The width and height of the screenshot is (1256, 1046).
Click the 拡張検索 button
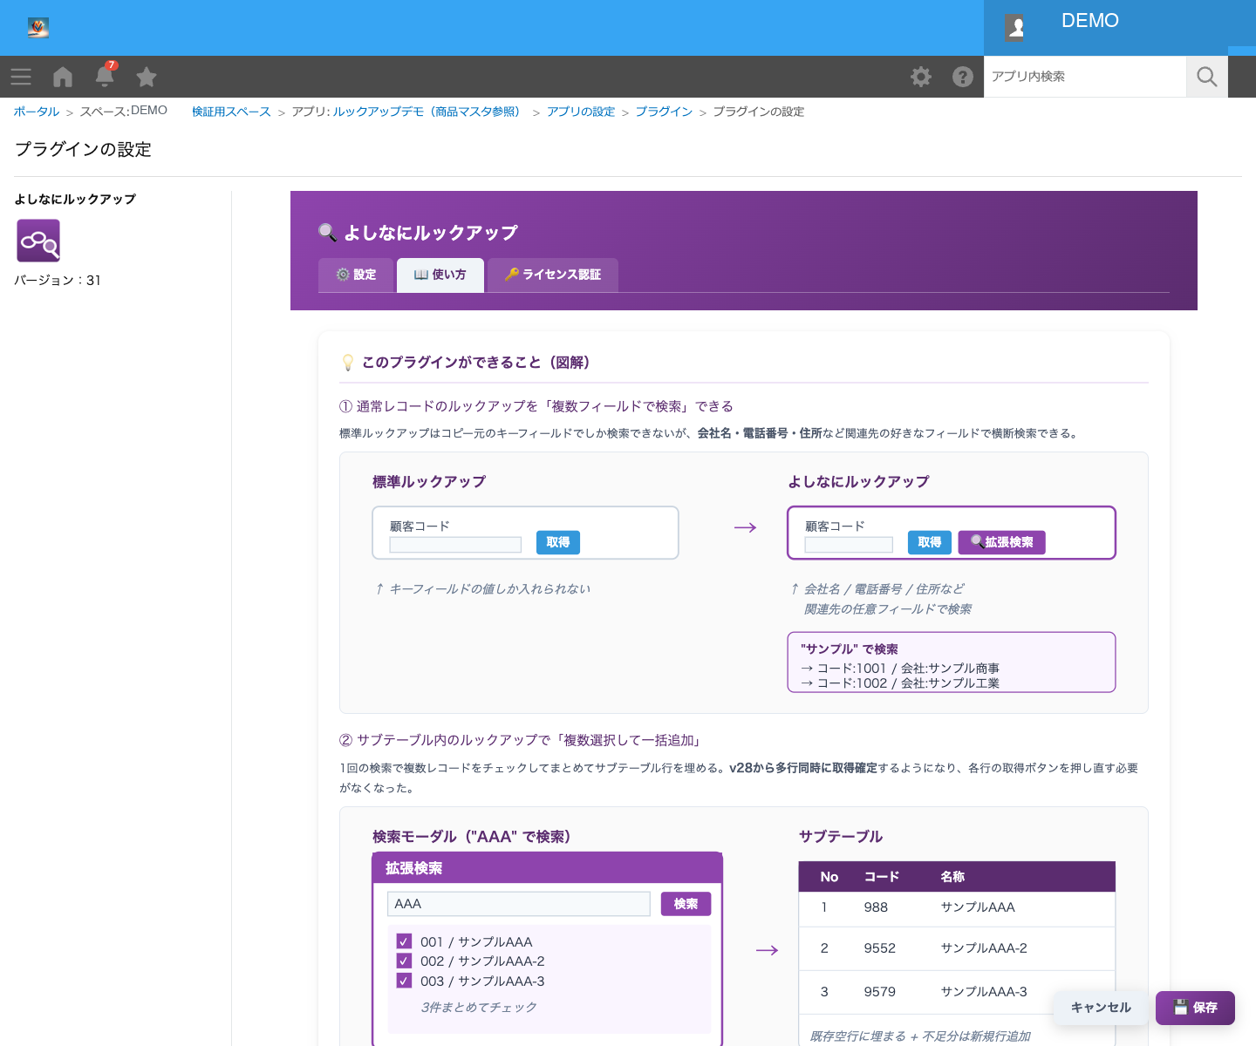coord(1001,542)
